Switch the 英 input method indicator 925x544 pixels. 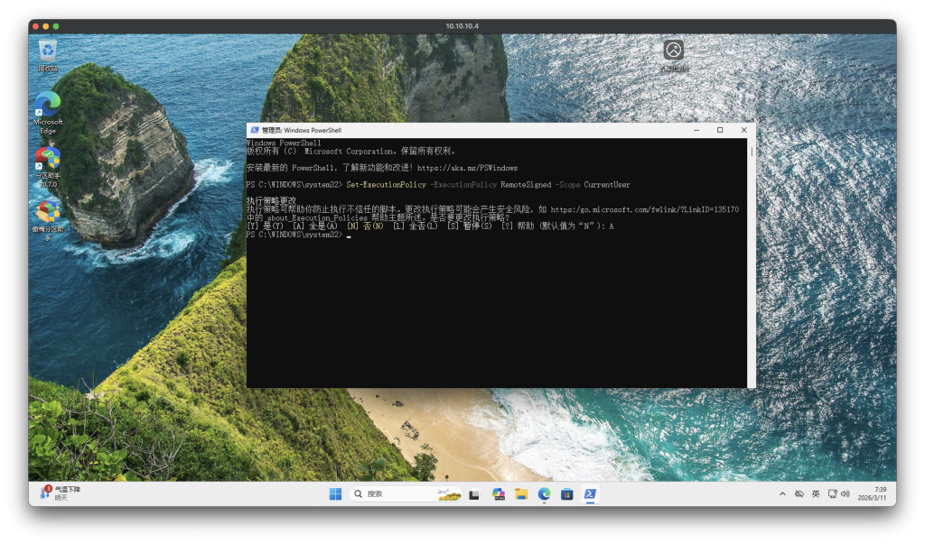pos(814,493)
